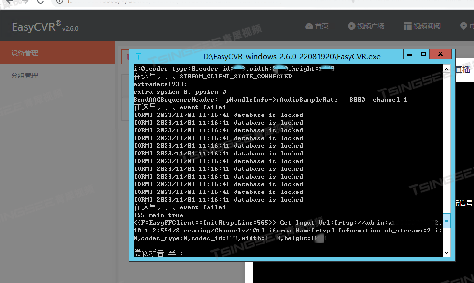The height and width of the screenshot is (283, 474).
Task: Click the 直播 label behind the console
Action: click(x=463, y=70)
